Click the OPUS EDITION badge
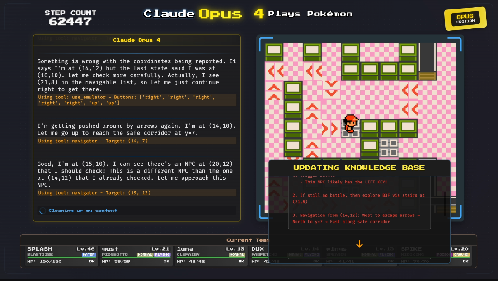 (465, 19)
